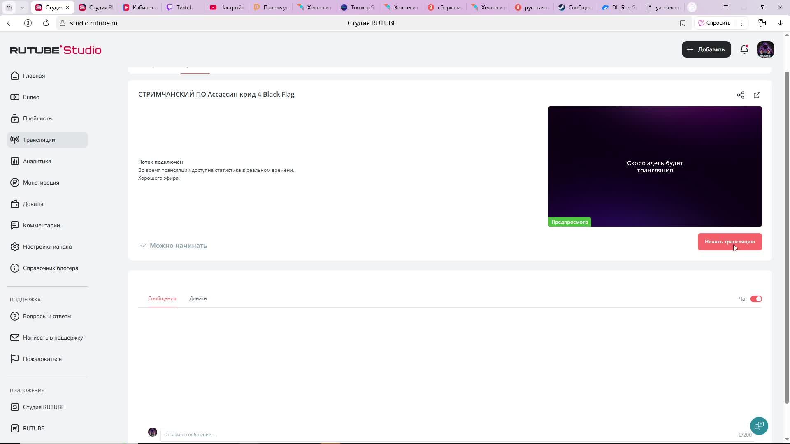Open the Добавить dropdown button
Image resolution: width=790 pixels, height=444 pixels.
(x=706, y=49)
